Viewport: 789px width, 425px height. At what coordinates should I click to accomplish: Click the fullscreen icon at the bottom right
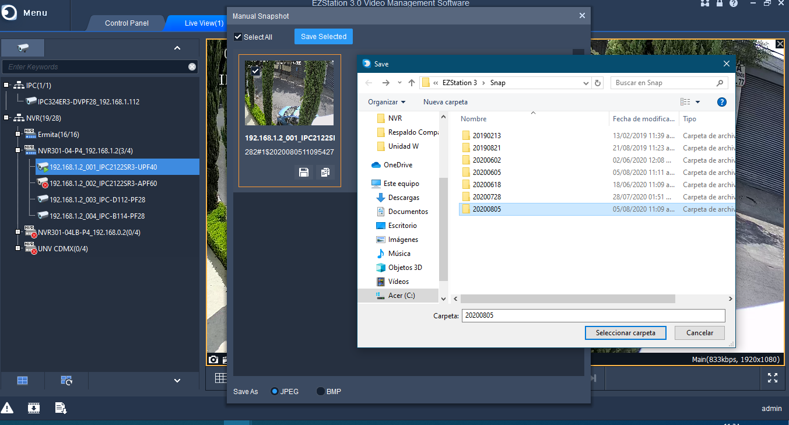(773, 378)
